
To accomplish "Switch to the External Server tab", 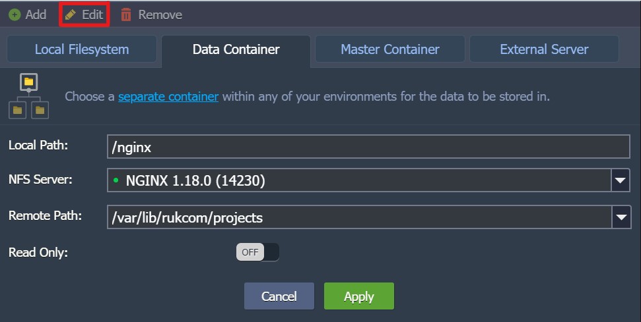I will (x=544, y=49).
